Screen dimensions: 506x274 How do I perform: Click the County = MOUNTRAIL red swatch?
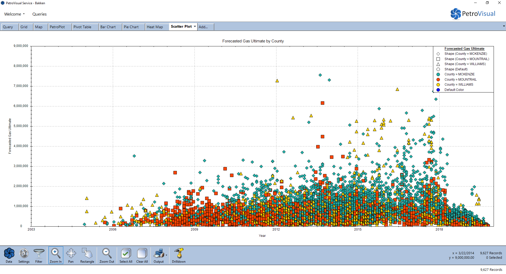click(x=438, y=80)
